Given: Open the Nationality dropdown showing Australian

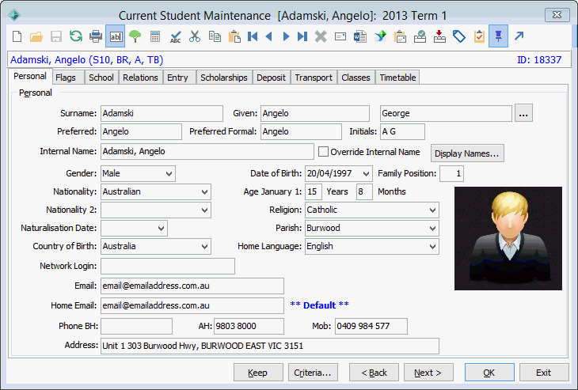Looking at the screenshot, I should coord(204,192).
